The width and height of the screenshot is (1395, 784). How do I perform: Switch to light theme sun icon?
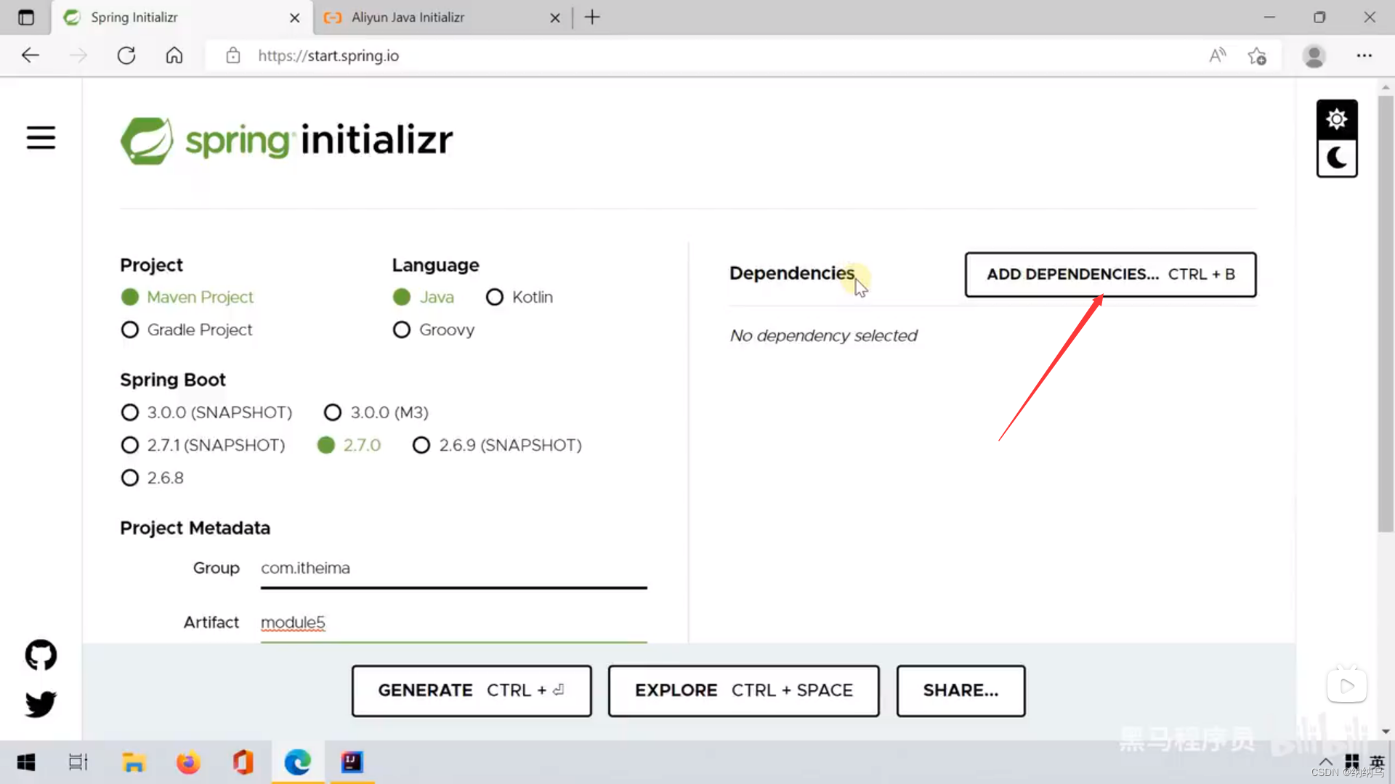[1337, 119]
